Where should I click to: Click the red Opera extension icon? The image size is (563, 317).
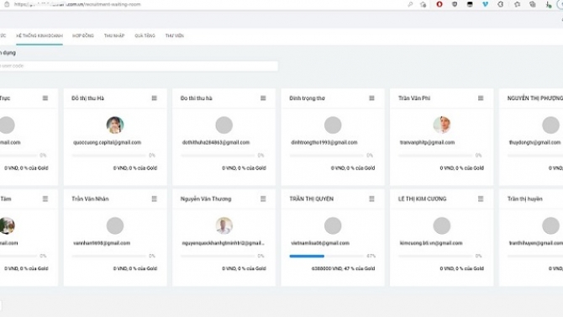click(x=439, y=4)
